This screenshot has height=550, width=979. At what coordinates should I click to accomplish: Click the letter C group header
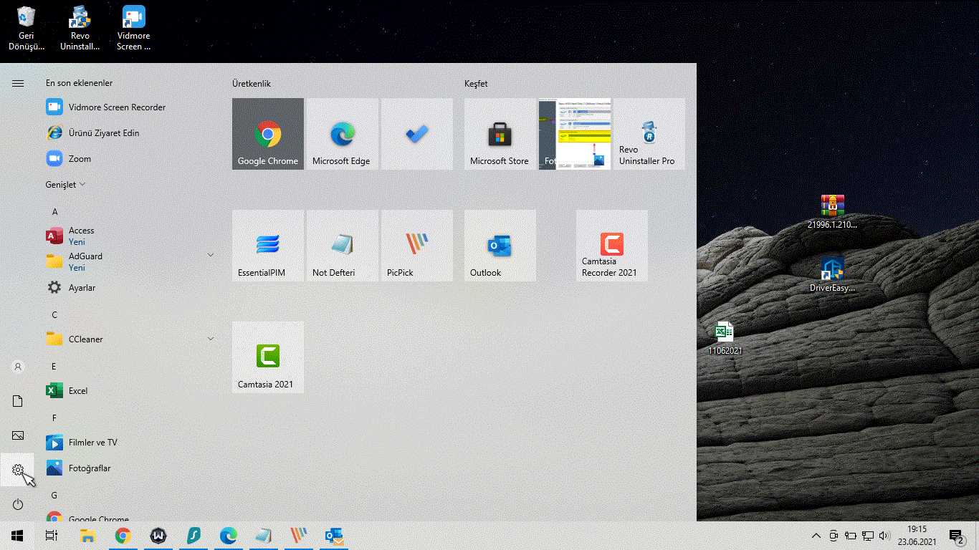pos(54,315)
